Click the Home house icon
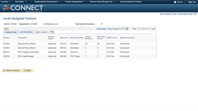The height and width of the screenshot is (111, 198). click(x=175, y=2)
